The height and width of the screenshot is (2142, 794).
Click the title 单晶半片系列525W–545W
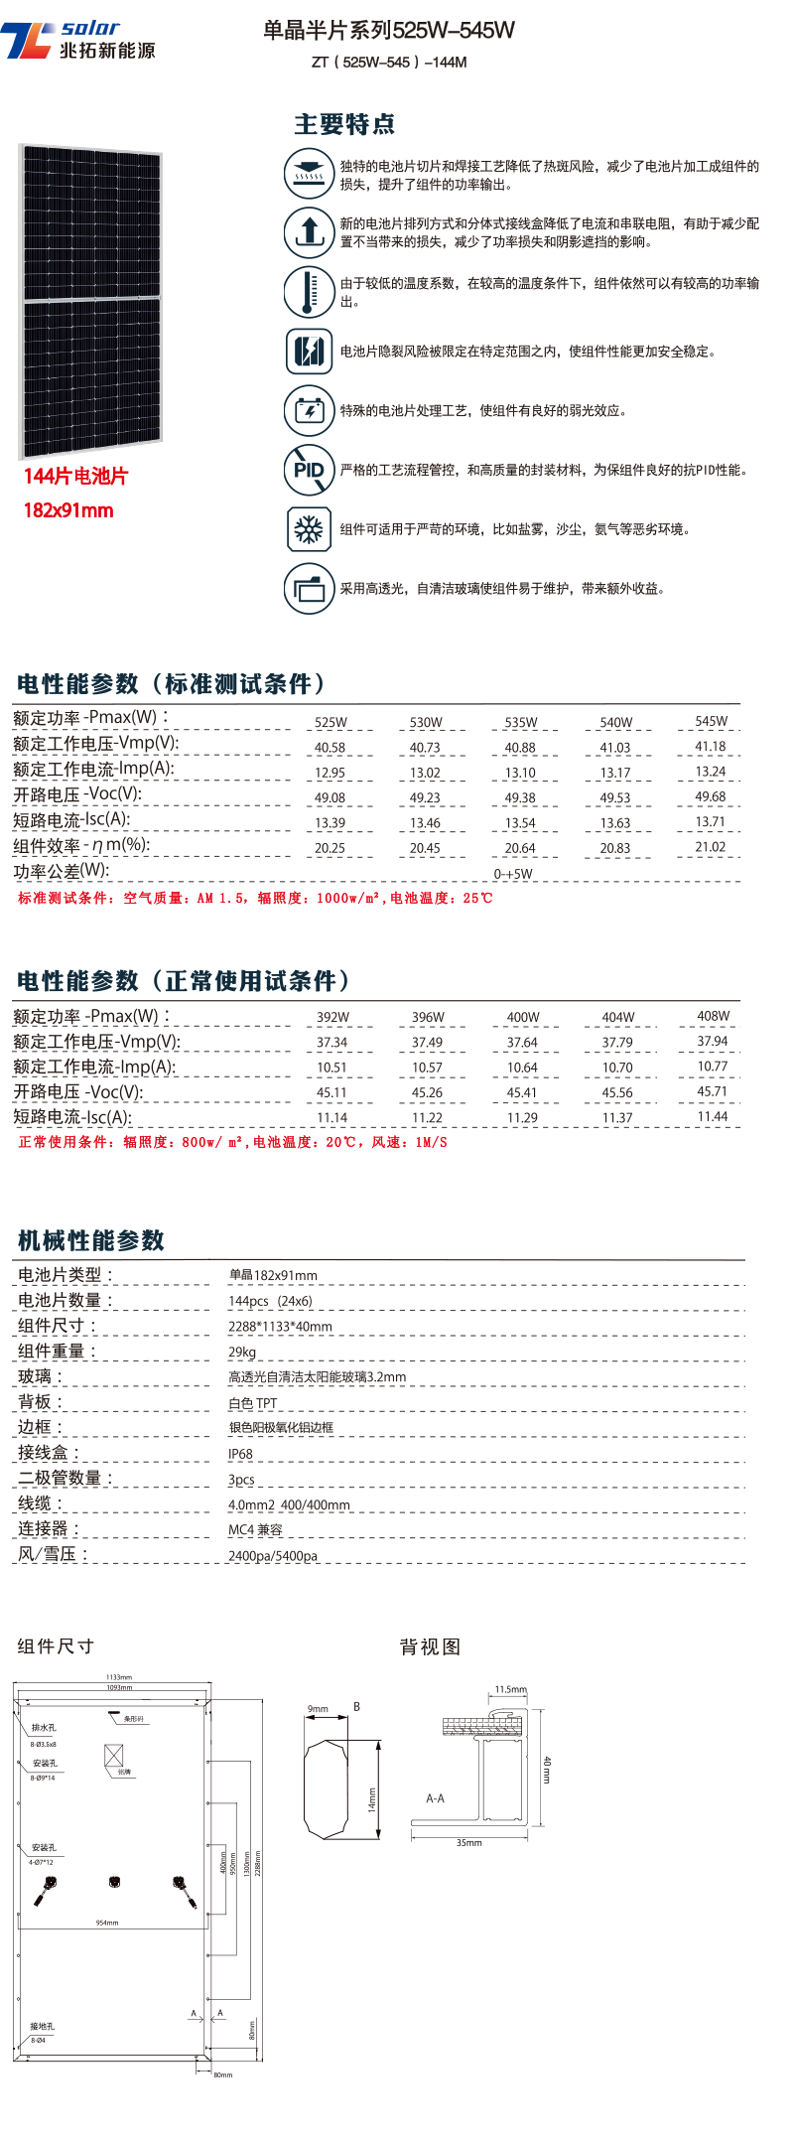click(389, 31)
